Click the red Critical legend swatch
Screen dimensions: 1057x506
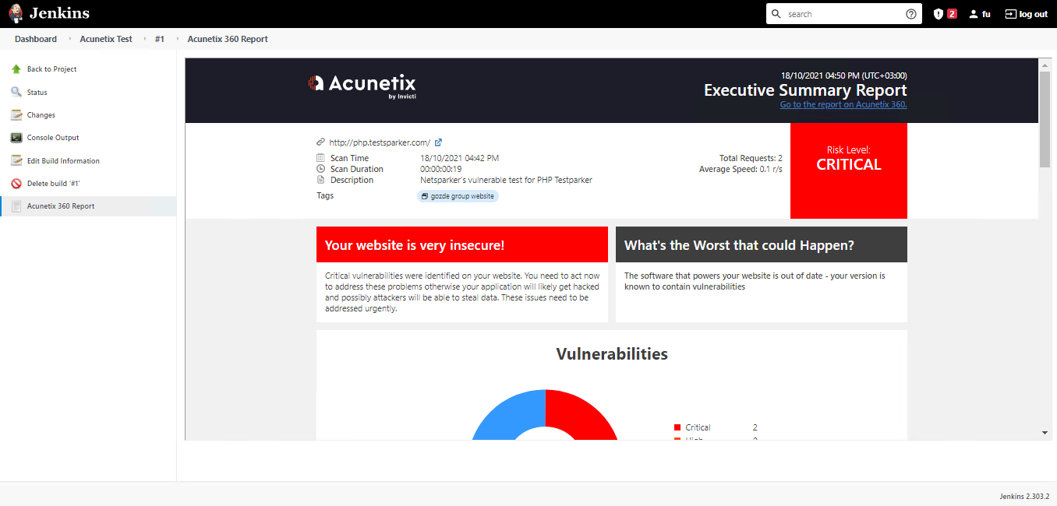click(677, 427)
